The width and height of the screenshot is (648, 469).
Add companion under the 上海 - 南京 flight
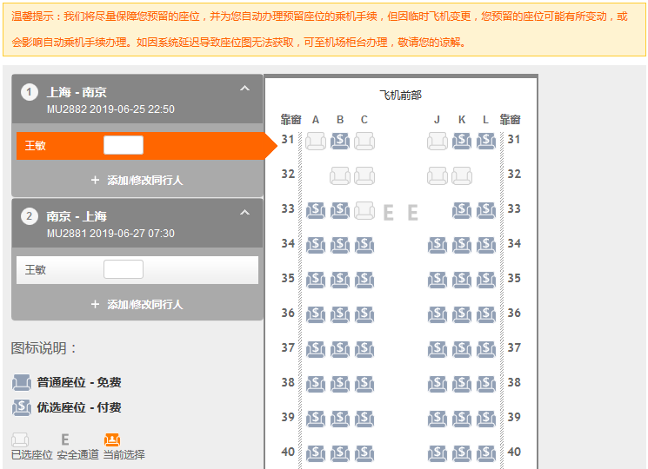(x=137, y=181)
